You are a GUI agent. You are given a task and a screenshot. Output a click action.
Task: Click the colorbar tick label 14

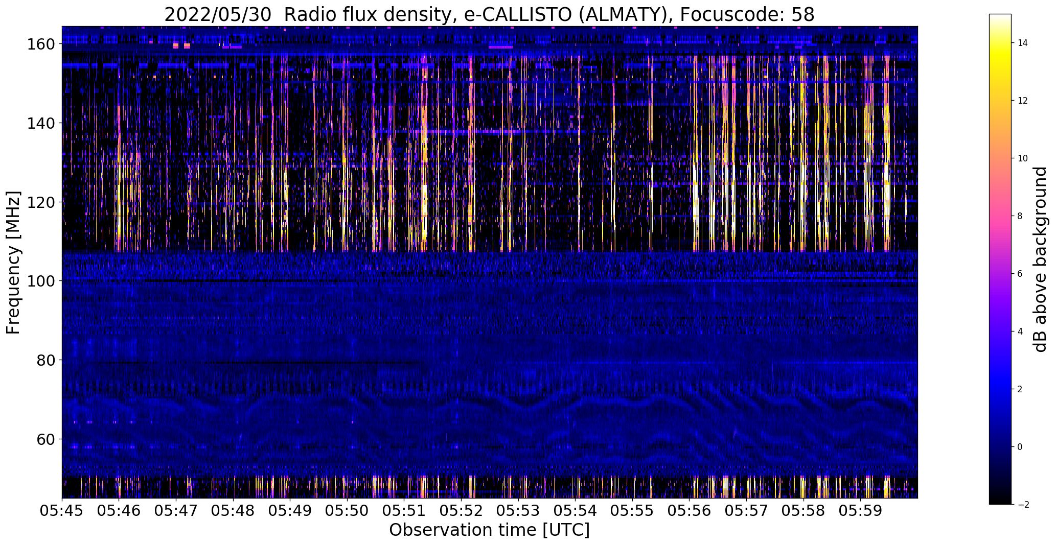pyautogui.click(x=1023, y=43)
